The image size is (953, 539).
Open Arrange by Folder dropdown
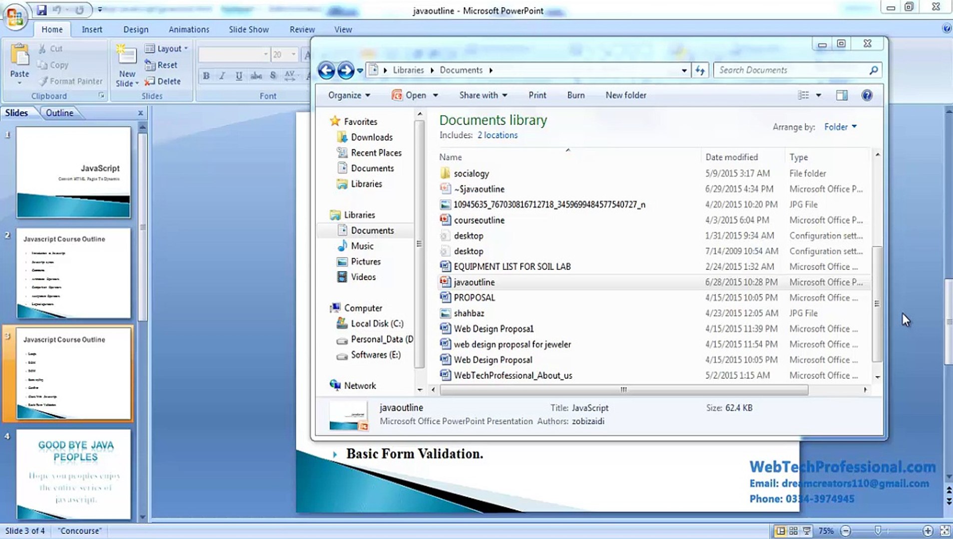point(841,127)
